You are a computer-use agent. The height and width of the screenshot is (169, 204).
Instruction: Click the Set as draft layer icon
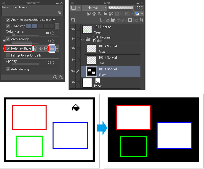pos(100,14)
